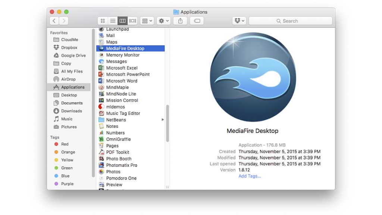
Task: Open the Pictures sidebar item
Action: click(69, 127)
